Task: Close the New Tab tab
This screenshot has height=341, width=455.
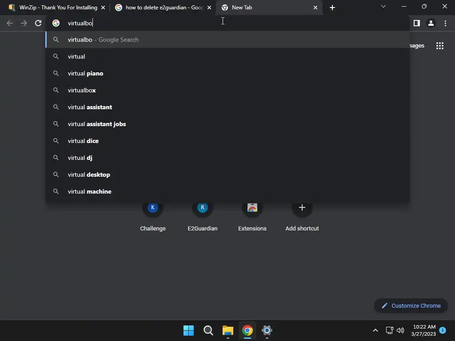Action: coord(315,8)
